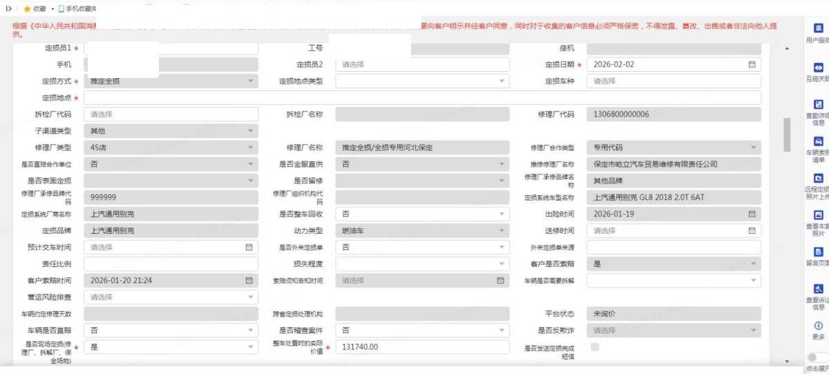Open the 定损方式 dropdown
Image resolution: width=829 pixels, height=374 pixels.
(171, 81)
